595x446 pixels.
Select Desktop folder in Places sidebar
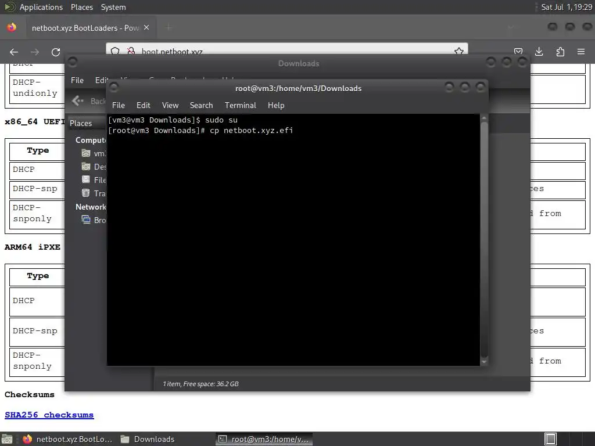point(94,167)
